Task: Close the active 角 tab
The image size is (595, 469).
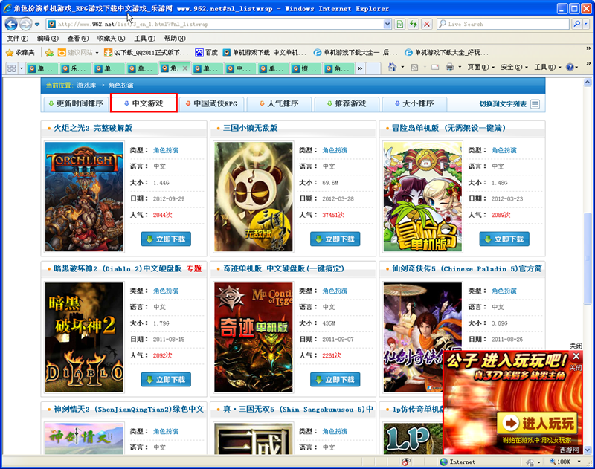Action: point(184,68)
